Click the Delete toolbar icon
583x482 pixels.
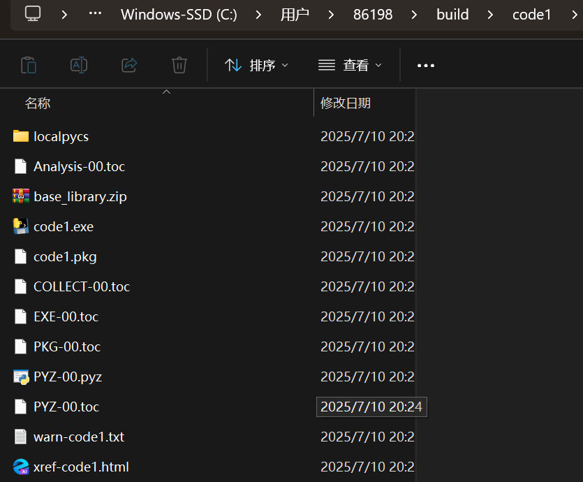point(179,65)
